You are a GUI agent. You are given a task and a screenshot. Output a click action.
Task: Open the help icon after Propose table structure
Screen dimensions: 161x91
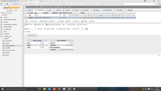click(64, 25)
